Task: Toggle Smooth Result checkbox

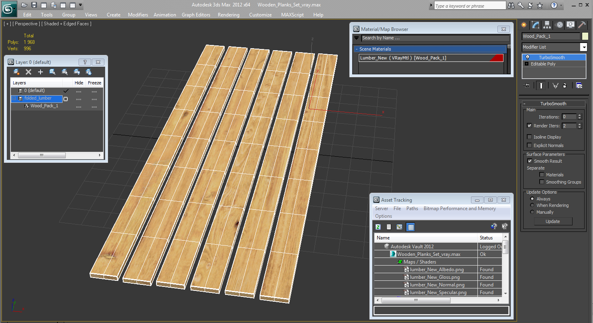Action: click(529, 161)
